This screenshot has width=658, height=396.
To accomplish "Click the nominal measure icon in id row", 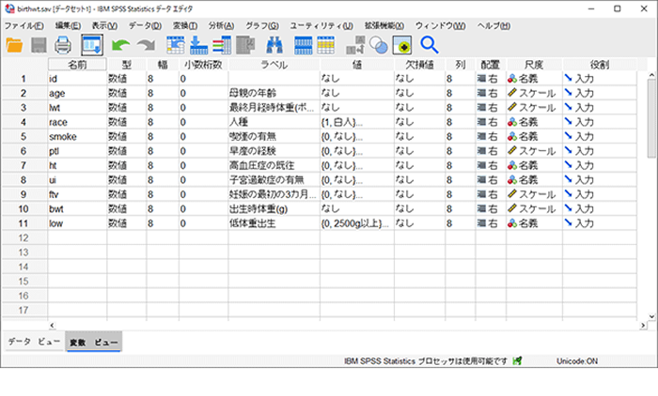I will tap(512, 79).
